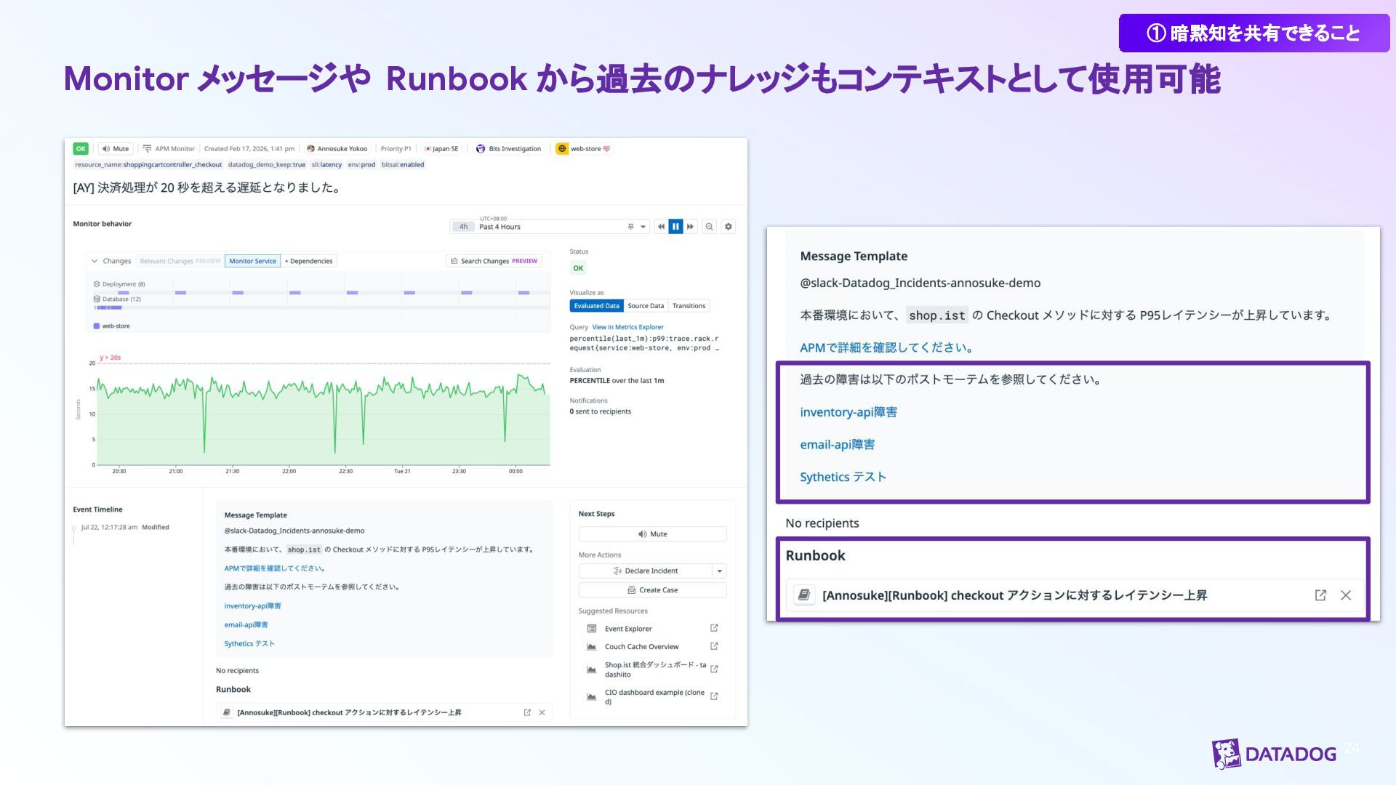Click the 4h time range chip

click(x=463, y=227)
